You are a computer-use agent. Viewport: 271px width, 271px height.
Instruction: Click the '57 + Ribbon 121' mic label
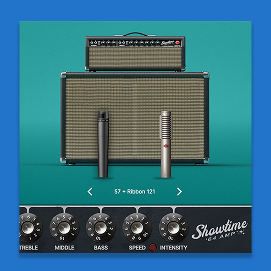[x=135, y=192]
